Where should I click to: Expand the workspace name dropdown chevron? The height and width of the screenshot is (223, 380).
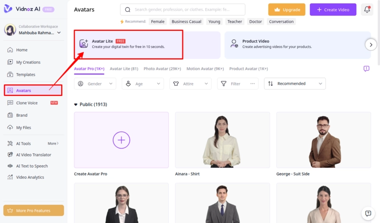[59, 33]
